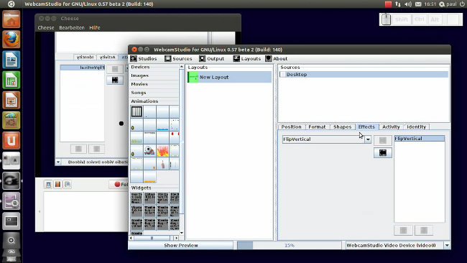Open the mail indicator in top panel
The image size is (467, 263).
pos(418,4)
